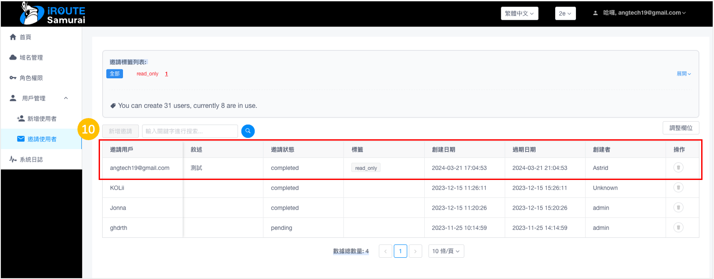
Task: Delete the angtech19@gmail.com invitation row
Action: [x=678, y=168]
